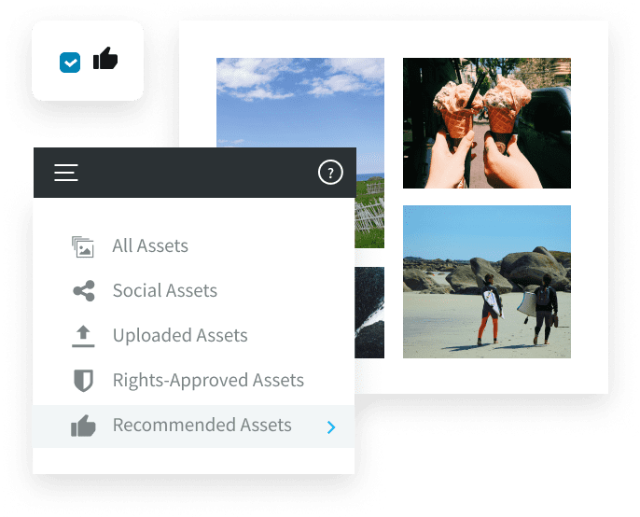Click the Social Assets share icon
This screenshot has height=517, width=640.
tap(84, 291)
